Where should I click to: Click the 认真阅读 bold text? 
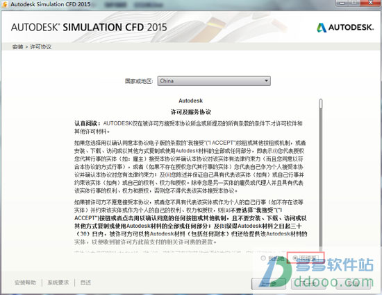click(x=88, y=123)
